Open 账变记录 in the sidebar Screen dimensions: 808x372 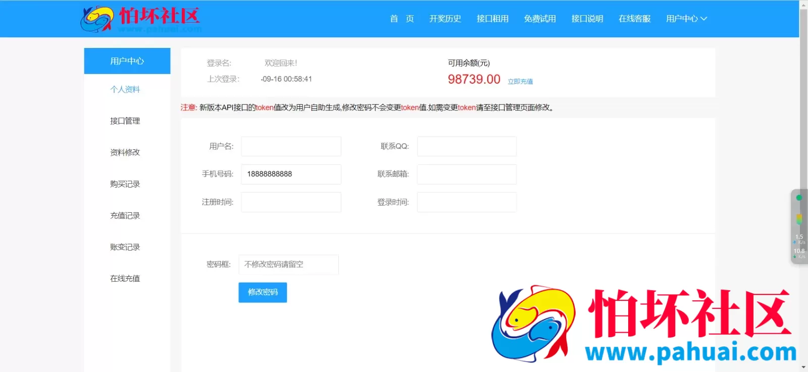coord(125,247)
